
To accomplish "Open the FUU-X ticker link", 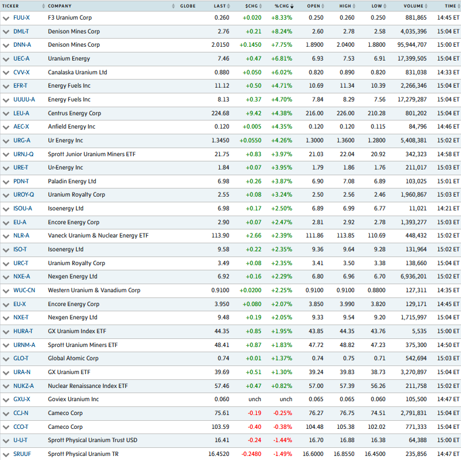I will [x=21, y=18].
